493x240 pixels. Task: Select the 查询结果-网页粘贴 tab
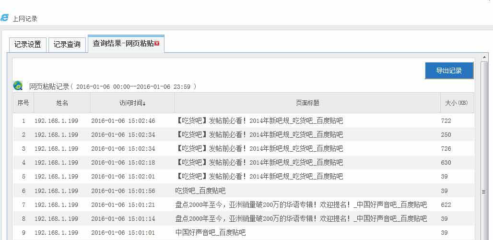click(x=123, y=44)
